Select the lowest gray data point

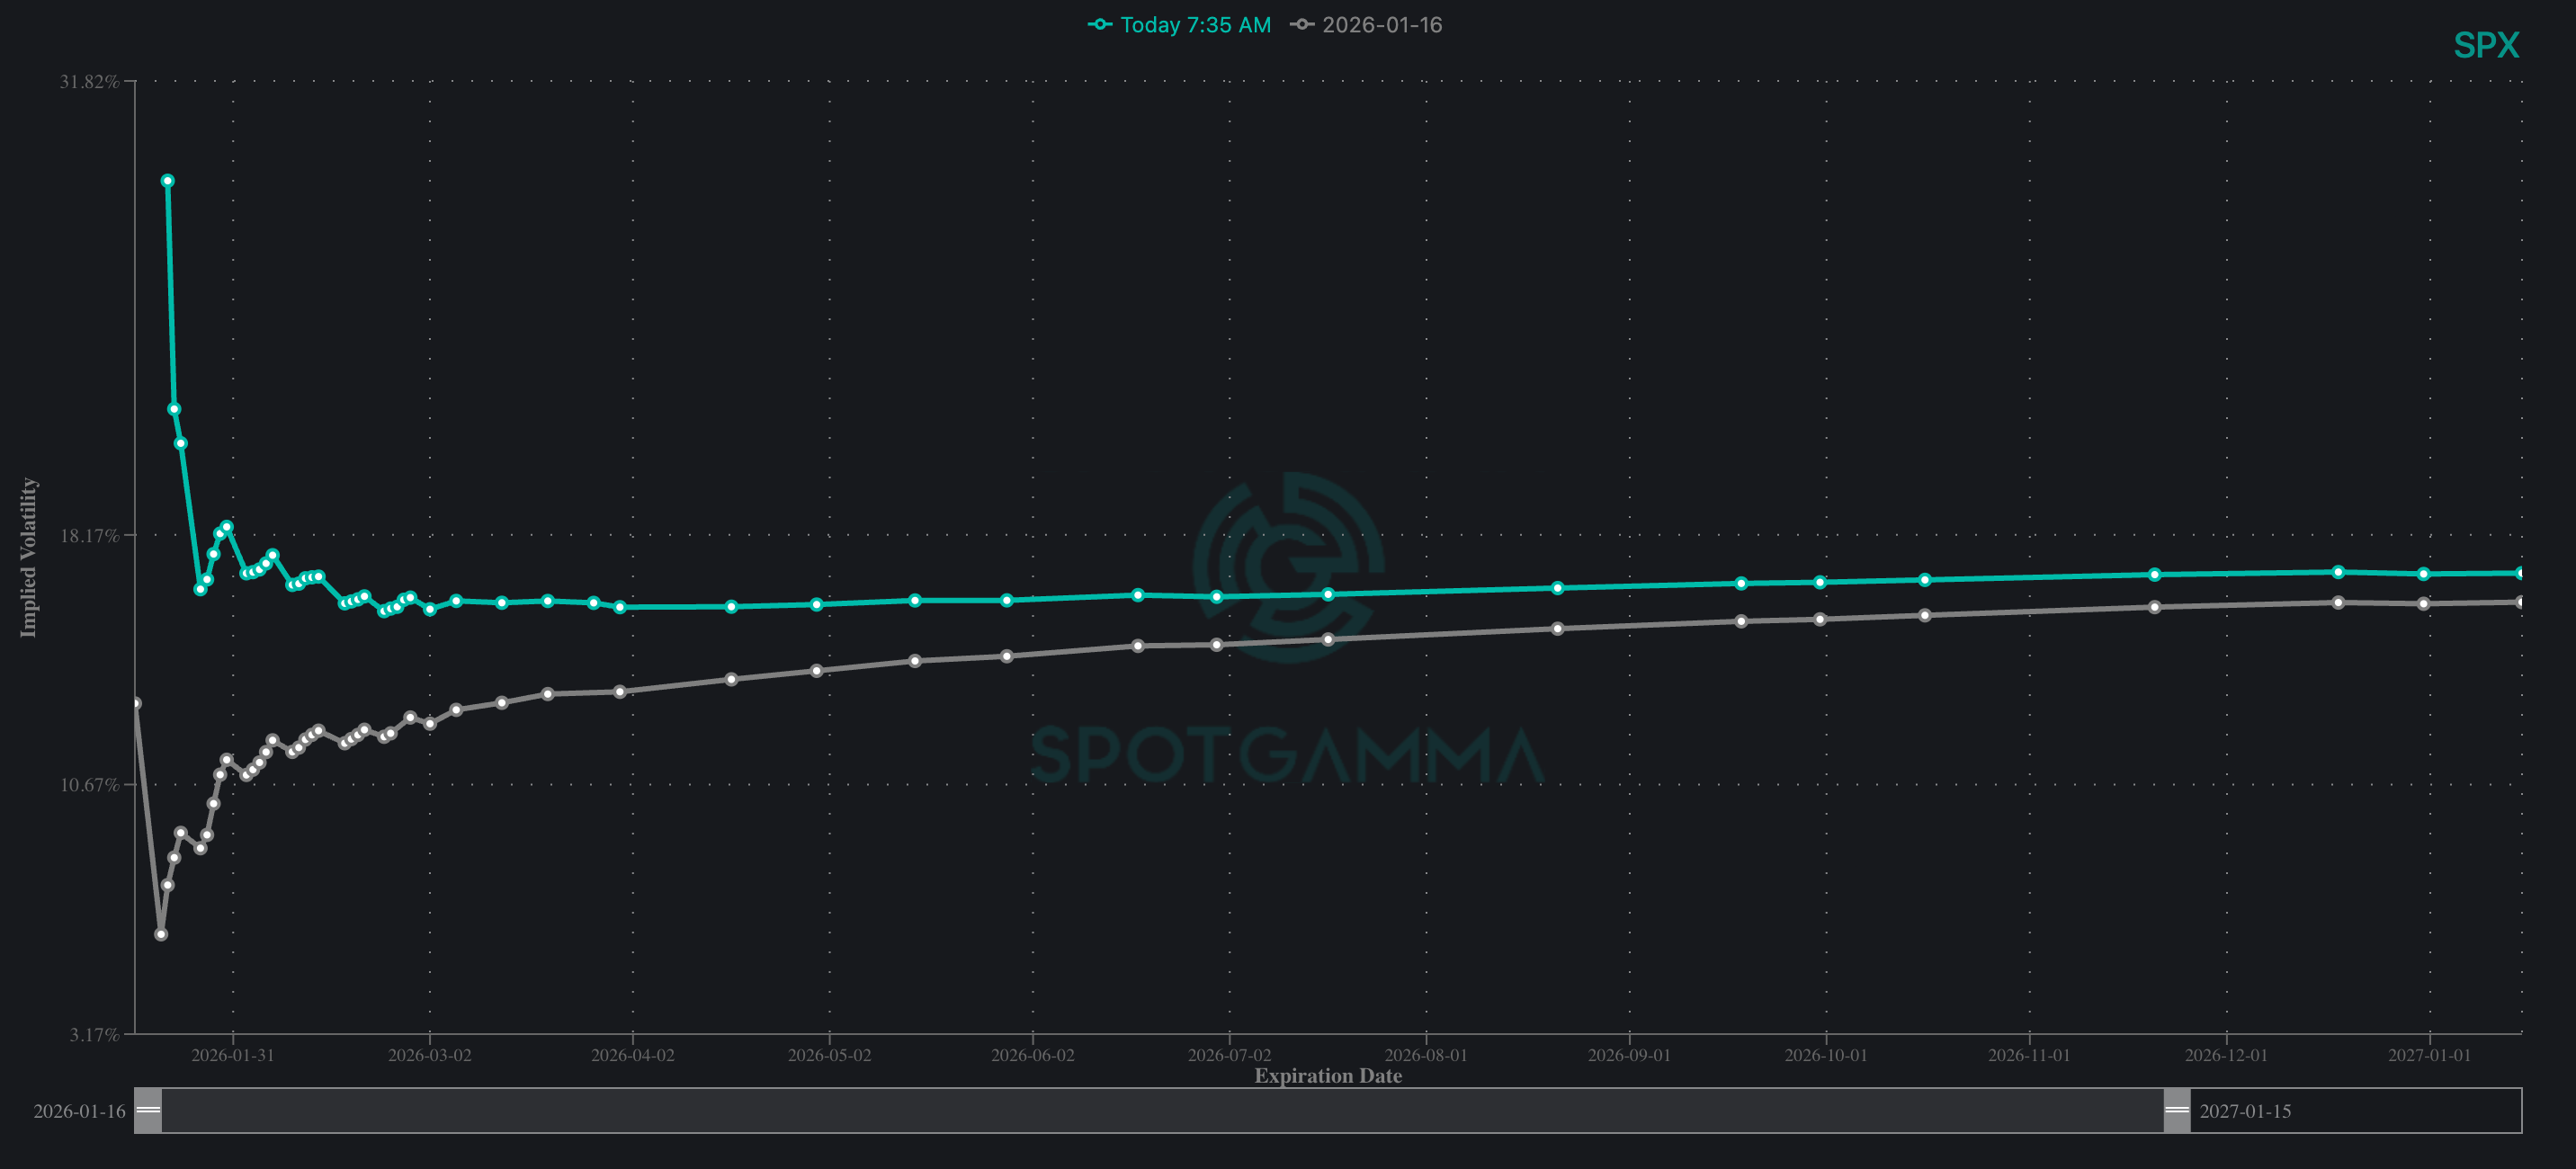161,934
